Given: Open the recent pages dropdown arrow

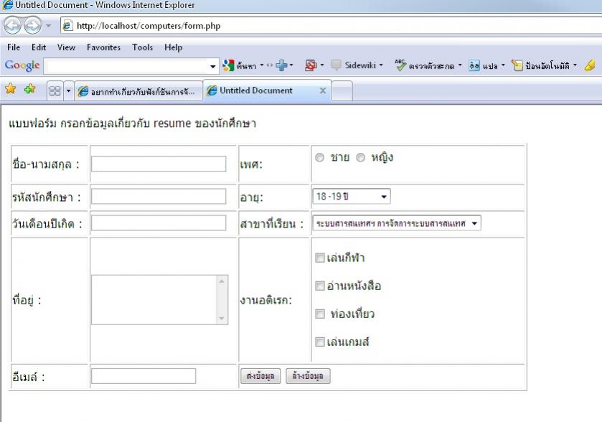Looking at the screenshot, I should click(x=48, y=26).
